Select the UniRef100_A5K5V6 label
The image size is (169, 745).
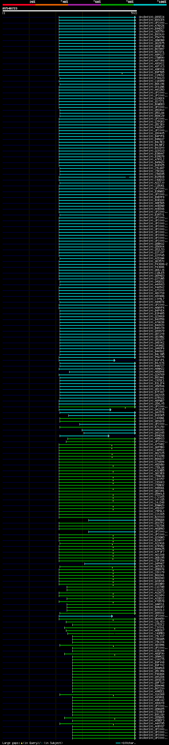(x=152, y=386)
